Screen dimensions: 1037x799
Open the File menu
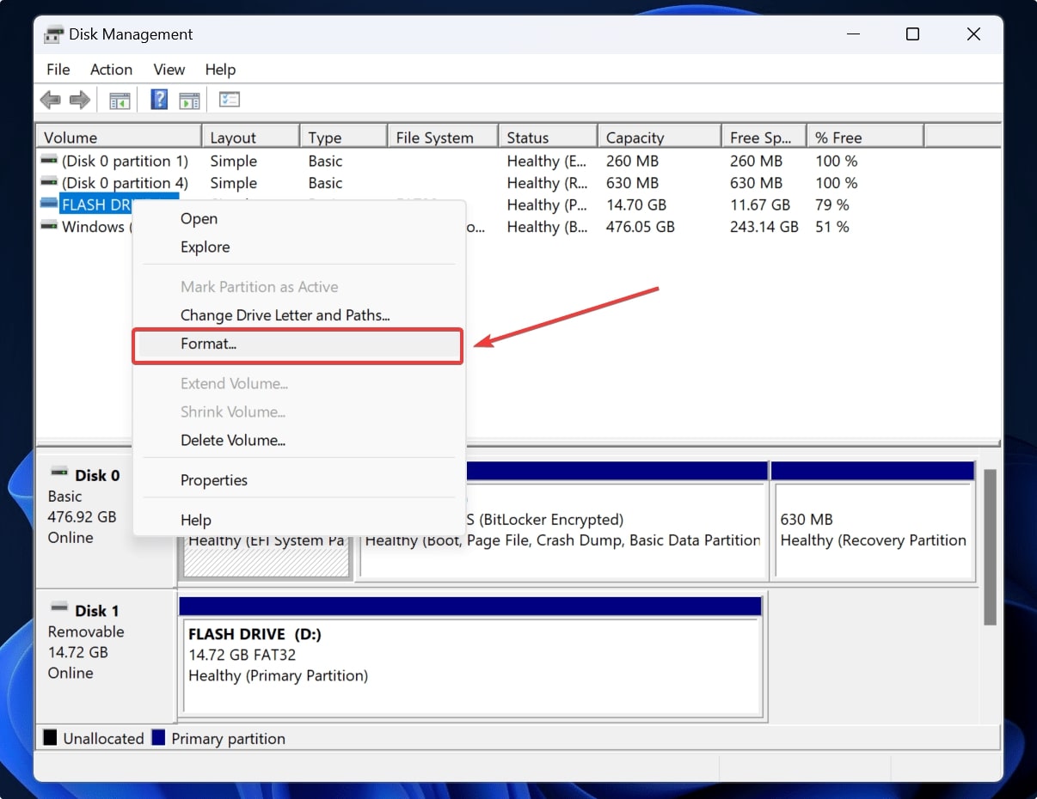[58, 70]
